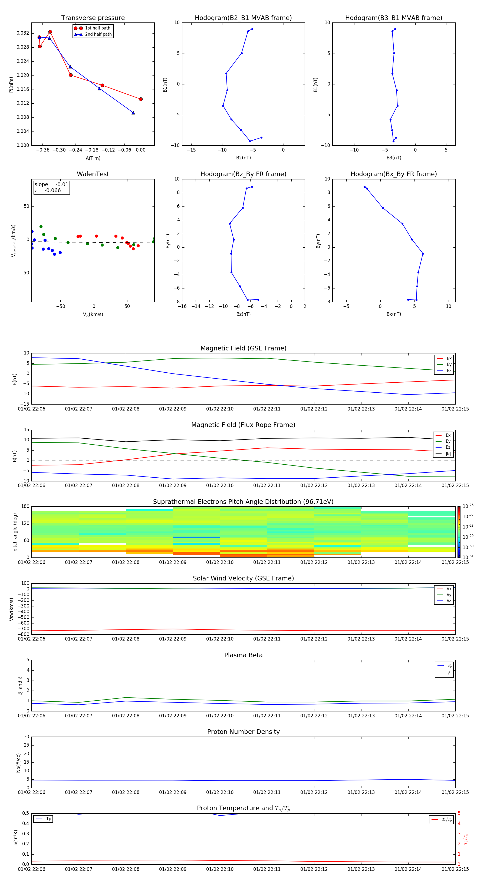Click the 'B3(nT)' x-axis label
The height and width of the screenshot is (893, 487).
coord(394,158)
